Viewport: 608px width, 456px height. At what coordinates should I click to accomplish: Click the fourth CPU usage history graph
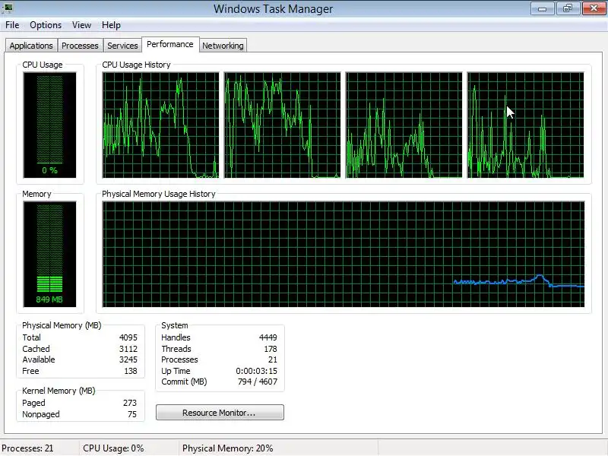click(x=525, y=125)
